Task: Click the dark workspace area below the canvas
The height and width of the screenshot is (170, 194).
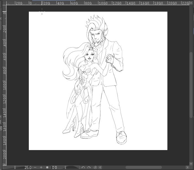Action: click(x=98, y=158)
